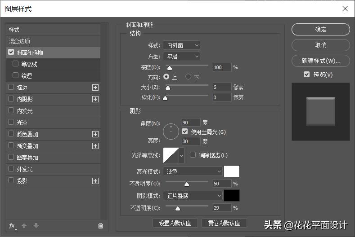This screenshot has width=355, height=237.
Task: Click the 软化 slider handle
Action: 165,98
